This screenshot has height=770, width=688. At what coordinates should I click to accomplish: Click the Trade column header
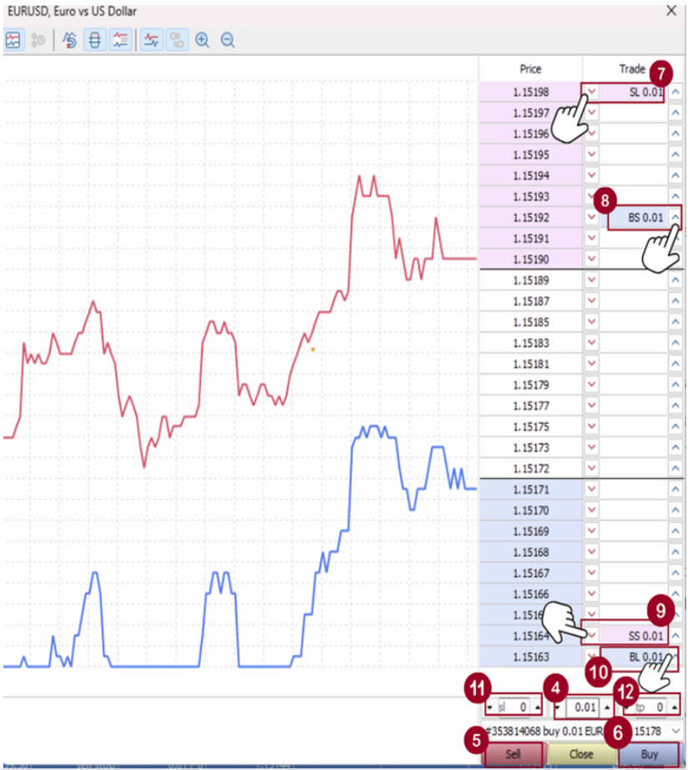point(632,69)
